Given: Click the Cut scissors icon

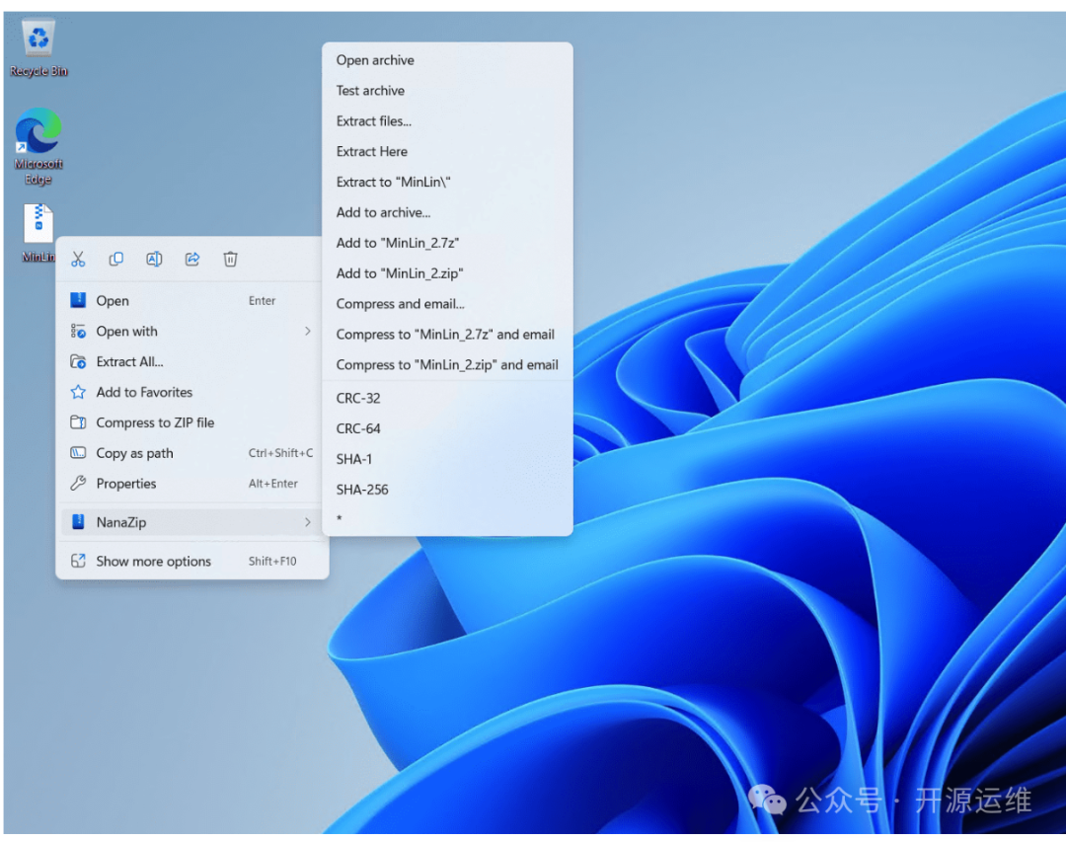Looking at the screenshot, I should (x=78, y=260).
